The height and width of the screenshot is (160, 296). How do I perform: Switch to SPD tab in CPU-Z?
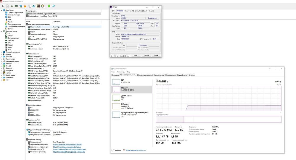coord(133,11)
